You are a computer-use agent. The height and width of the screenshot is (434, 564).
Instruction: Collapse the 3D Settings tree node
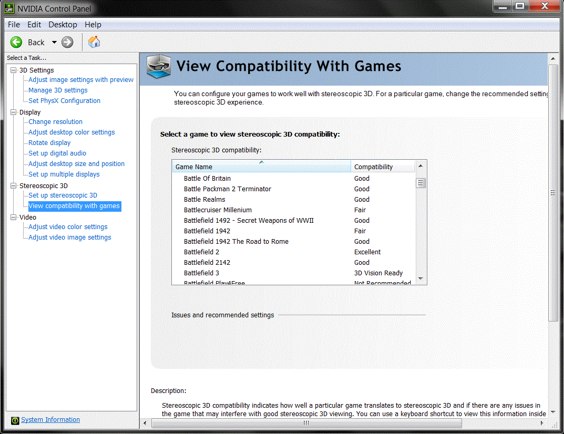coord(14,70)
